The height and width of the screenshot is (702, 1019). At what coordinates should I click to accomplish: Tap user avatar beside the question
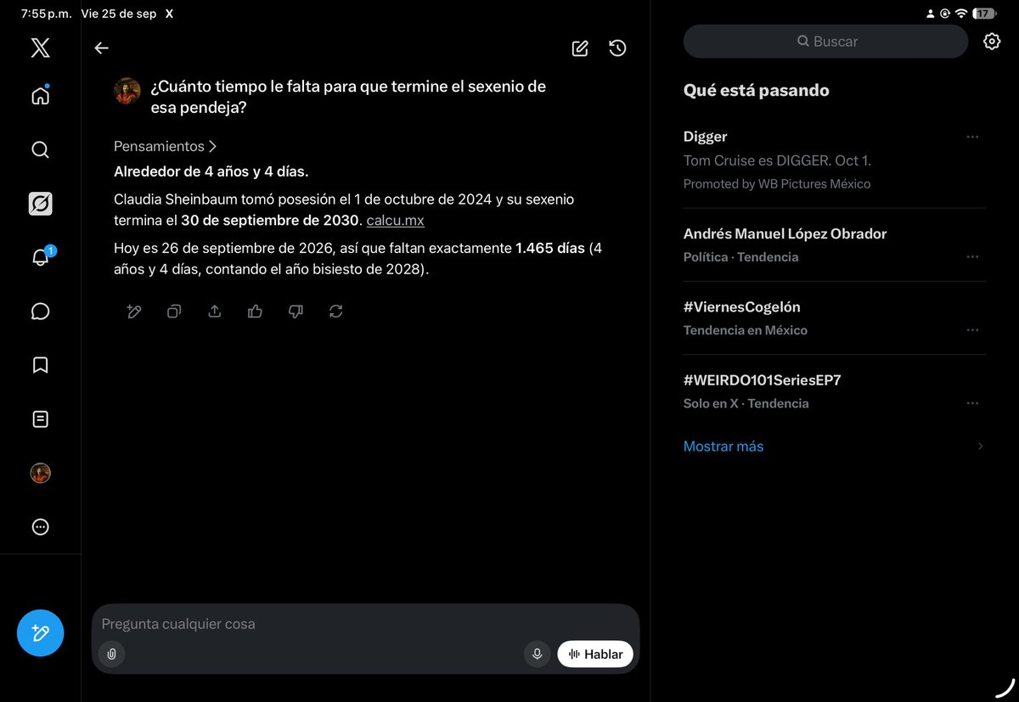(x=127, y=91)
